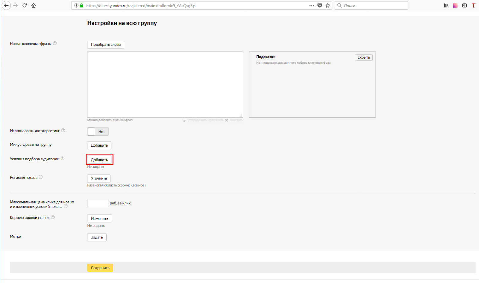Viewport: 479px width, 283px height.
Task: Toggle the автотаргетинг switch set to Нет
Action: pos(98,132)
